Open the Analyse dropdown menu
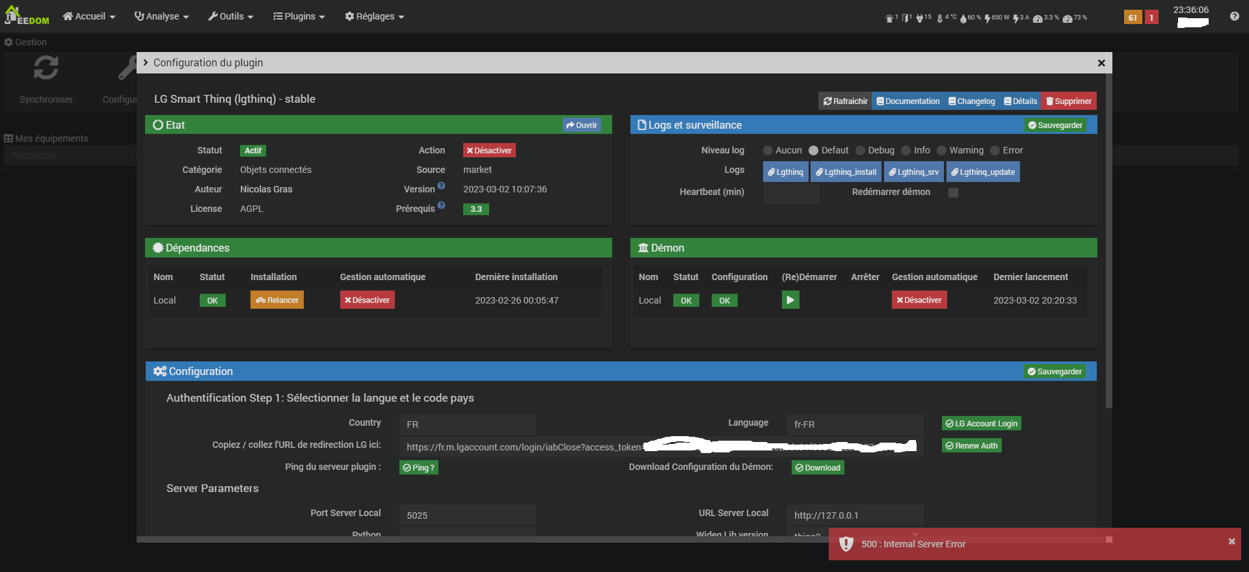1249x572 pixels. click(161, 16)
